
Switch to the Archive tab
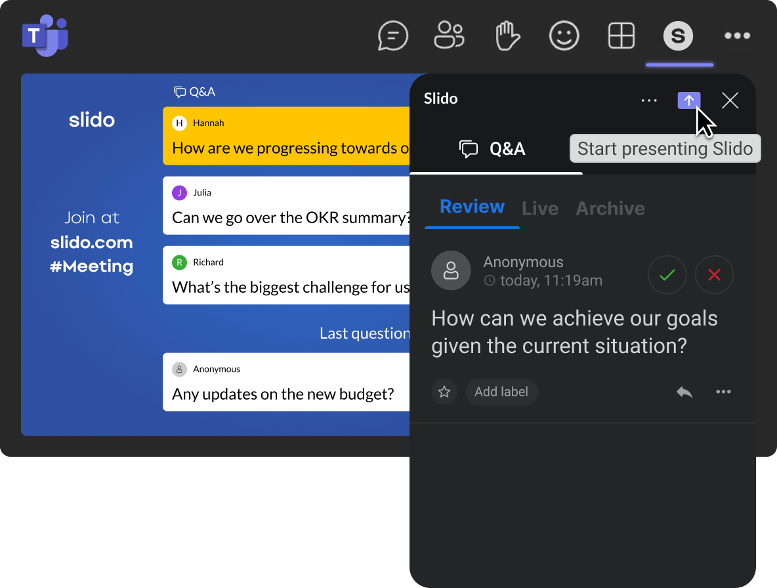pyautogui.click(x=610, y=209)
